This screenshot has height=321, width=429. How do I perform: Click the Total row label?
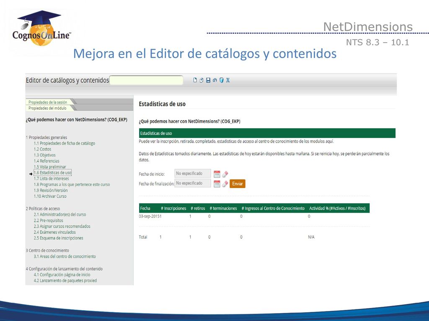(143, 237)
